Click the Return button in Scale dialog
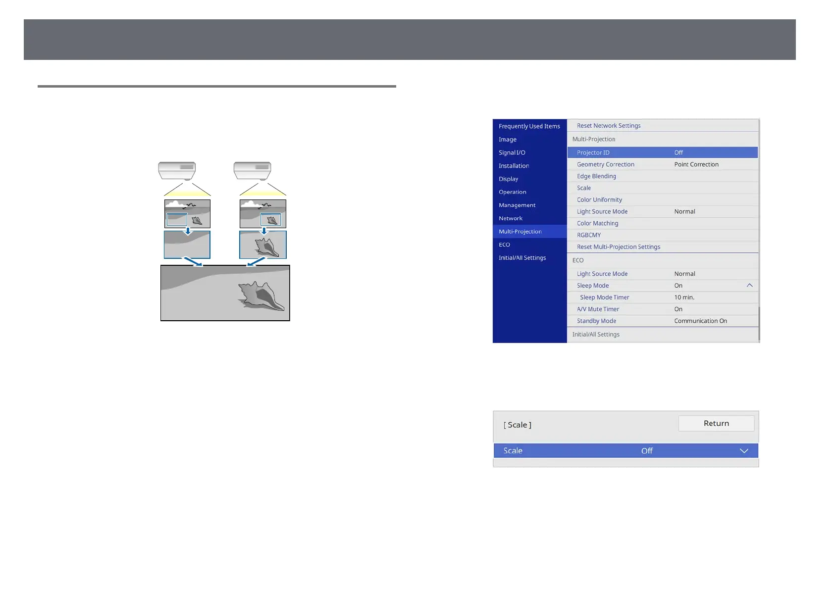This screenshot has width=834, height=589. coord(716,423)
